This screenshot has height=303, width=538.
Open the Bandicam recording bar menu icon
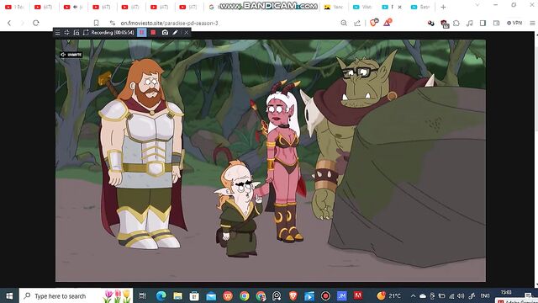coord(58,32)
